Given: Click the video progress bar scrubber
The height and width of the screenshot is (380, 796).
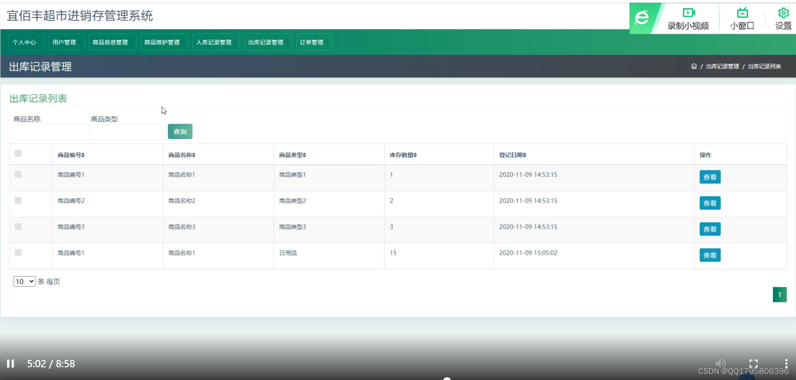Looking at the screenshot, I should (447, 379).
